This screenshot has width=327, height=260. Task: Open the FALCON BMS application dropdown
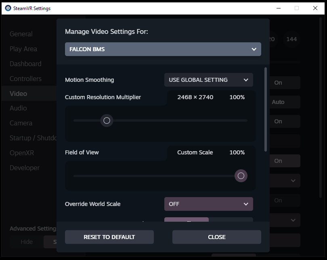point(163,49)
